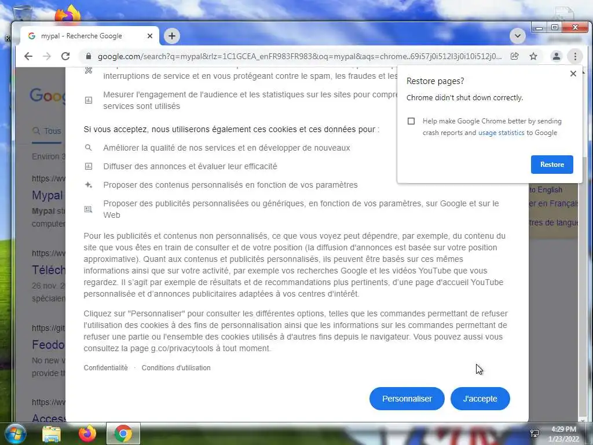
Task: Open the Chrome three-dot menu
Action: (x=575, y=56)
